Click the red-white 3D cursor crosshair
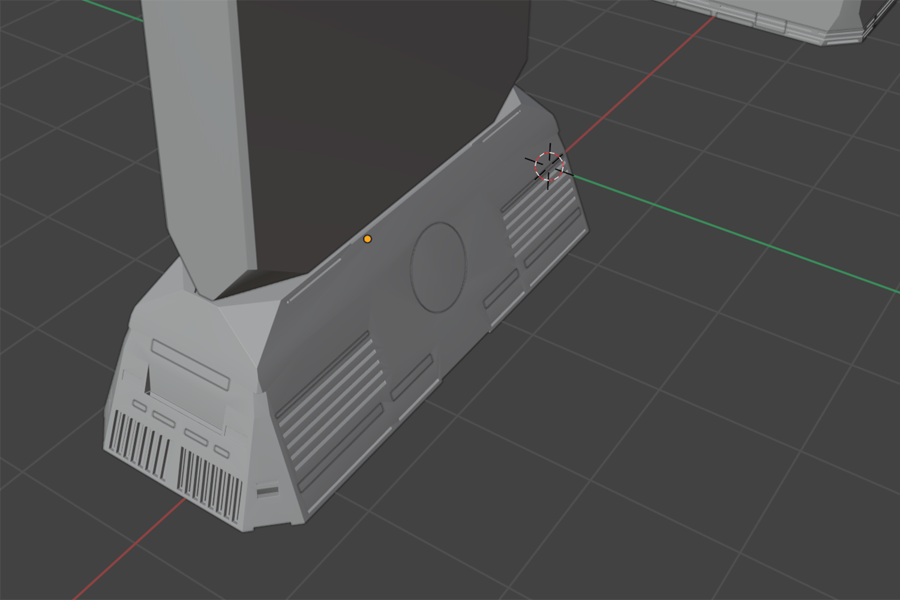 (549, 166)
